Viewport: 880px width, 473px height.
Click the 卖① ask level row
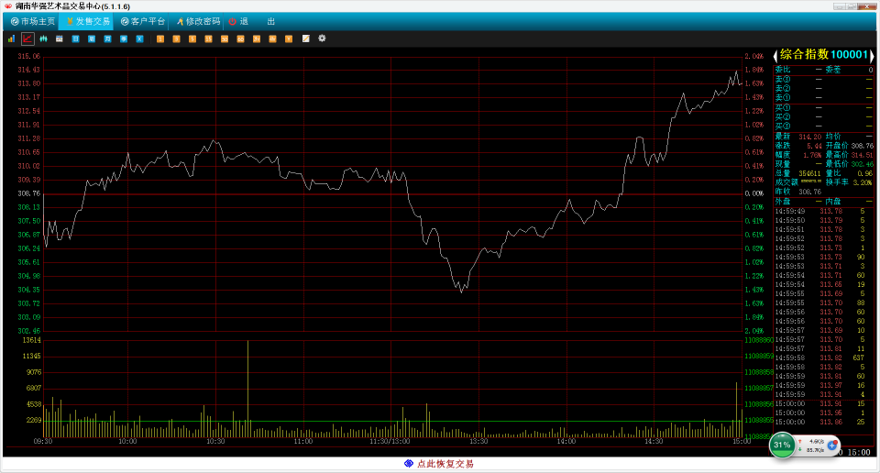pos(823,98)
